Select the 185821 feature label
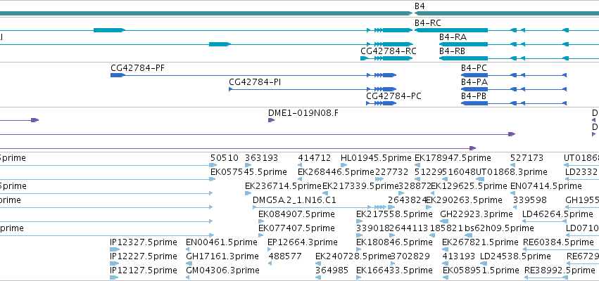The width and height of the screenshot is (599, 281). (446, 228)
